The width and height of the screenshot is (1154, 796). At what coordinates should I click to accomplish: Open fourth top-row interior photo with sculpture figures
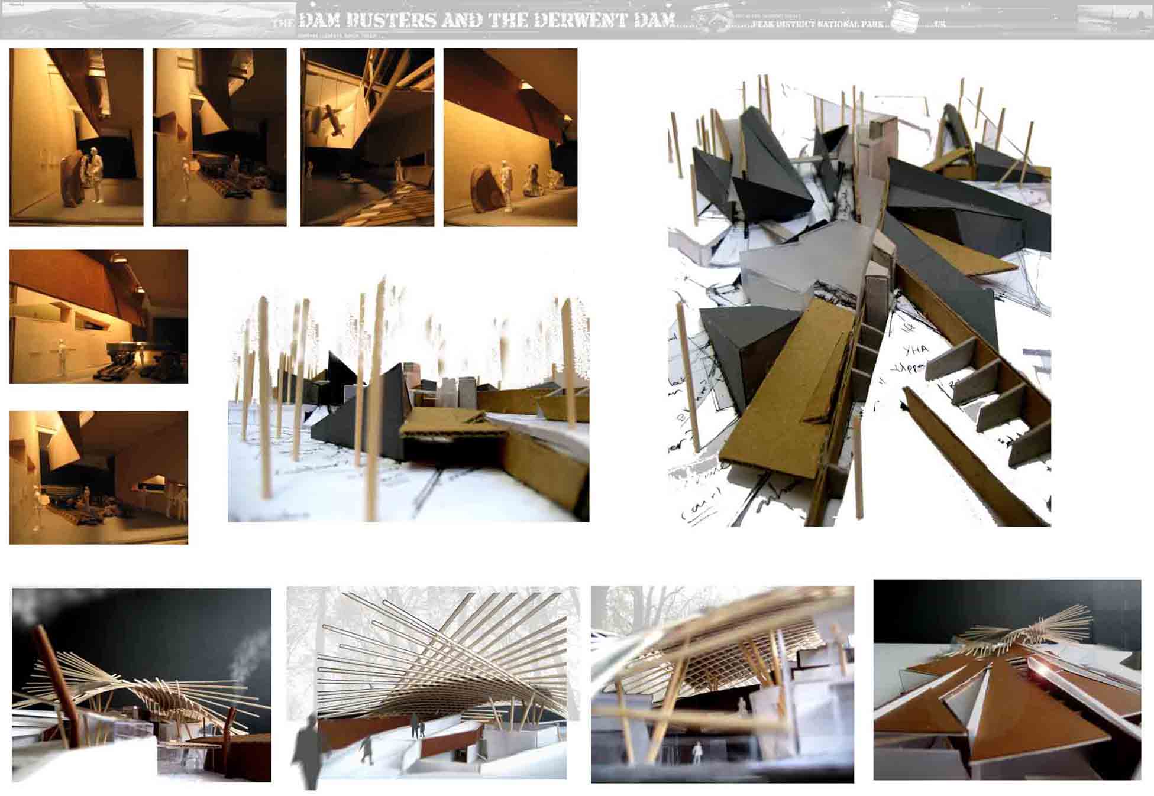[510, 137]
